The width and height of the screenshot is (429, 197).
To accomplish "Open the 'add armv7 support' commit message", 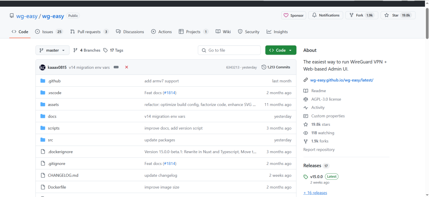I will (x=161, y=81).
